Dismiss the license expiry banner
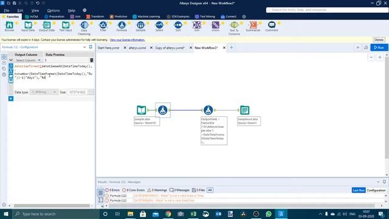This screenshot has width=389, height=219. (x=379, y=40)
